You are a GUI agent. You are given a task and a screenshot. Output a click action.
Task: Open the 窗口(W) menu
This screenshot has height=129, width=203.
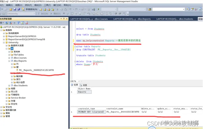click(x=57, y=5)
